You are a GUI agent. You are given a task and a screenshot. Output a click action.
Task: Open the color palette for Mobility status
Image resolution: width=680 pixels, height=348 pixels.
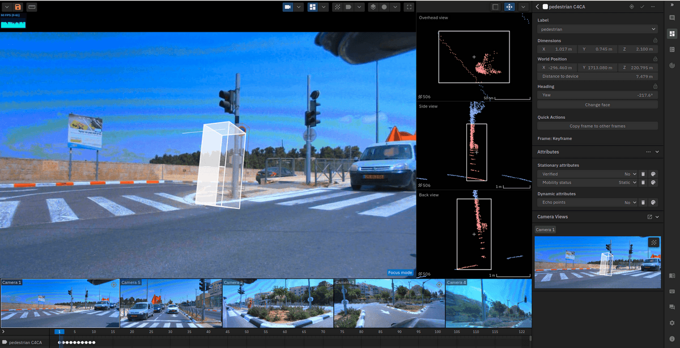[x=653, y=183]
